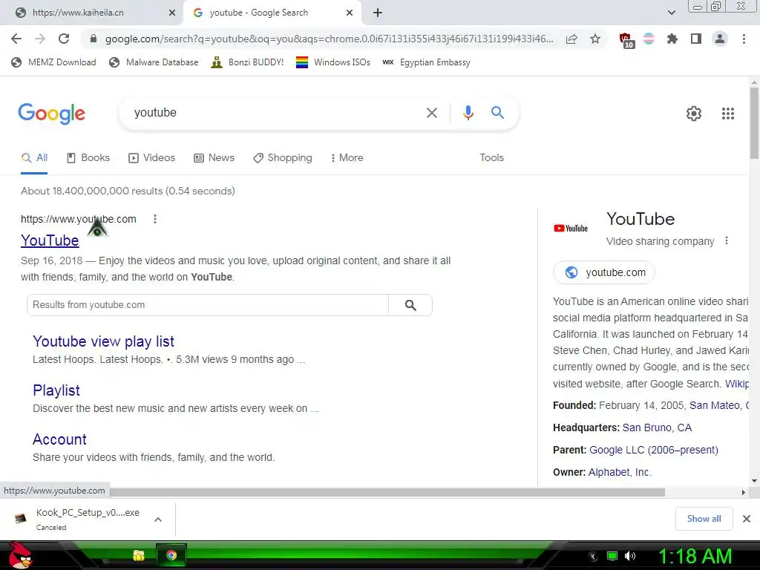Click the volume speaker tray icon
The image size is (760, 570).
630,556
